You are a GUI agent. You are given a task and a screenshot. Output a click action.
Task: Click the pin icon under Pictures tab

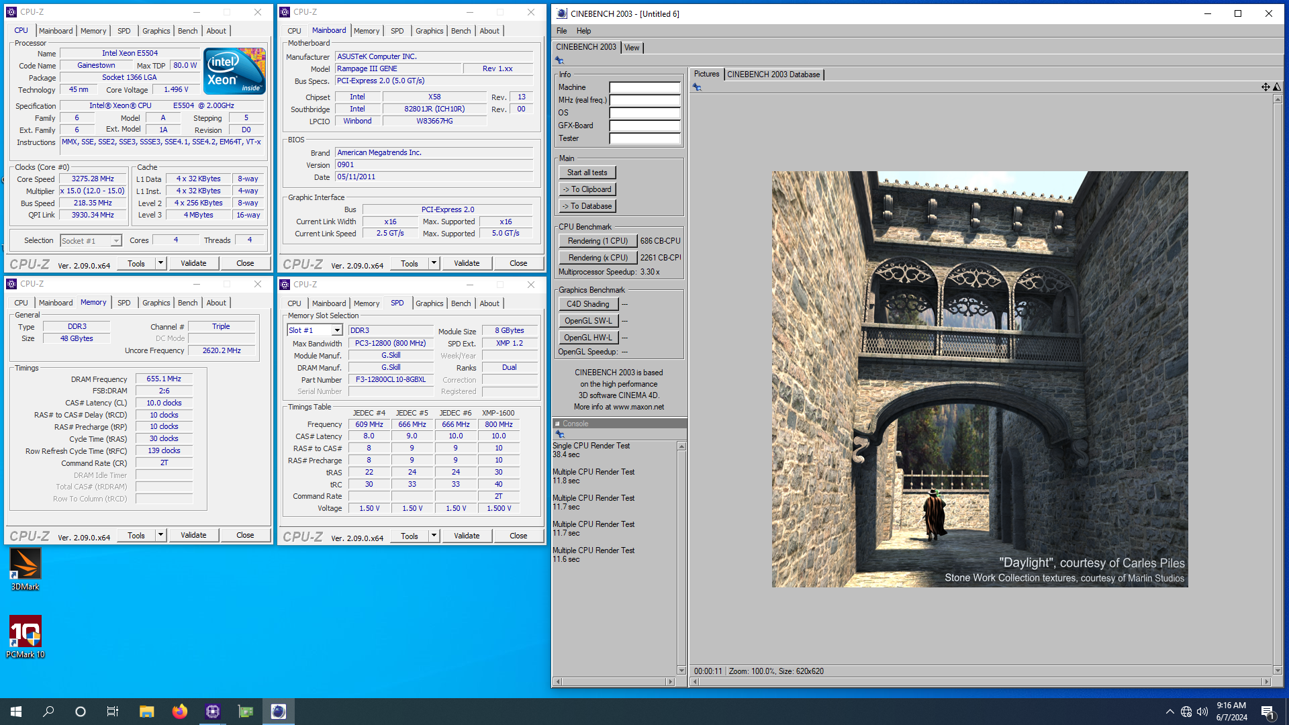697,87
